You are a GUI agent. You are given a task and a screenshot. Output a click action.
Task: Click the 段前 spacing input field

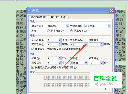(53, 58)
